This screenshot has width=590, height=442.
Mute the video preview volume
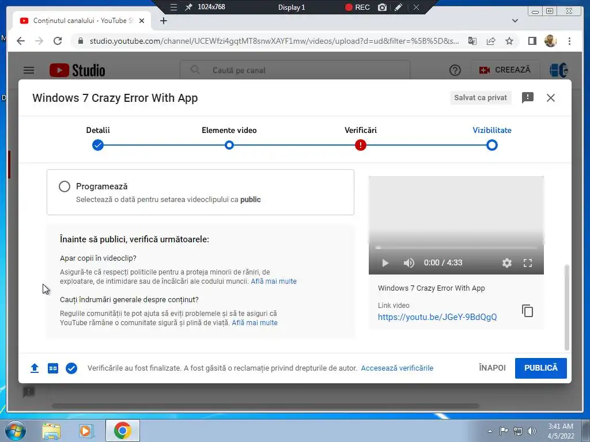pos(409,262)
